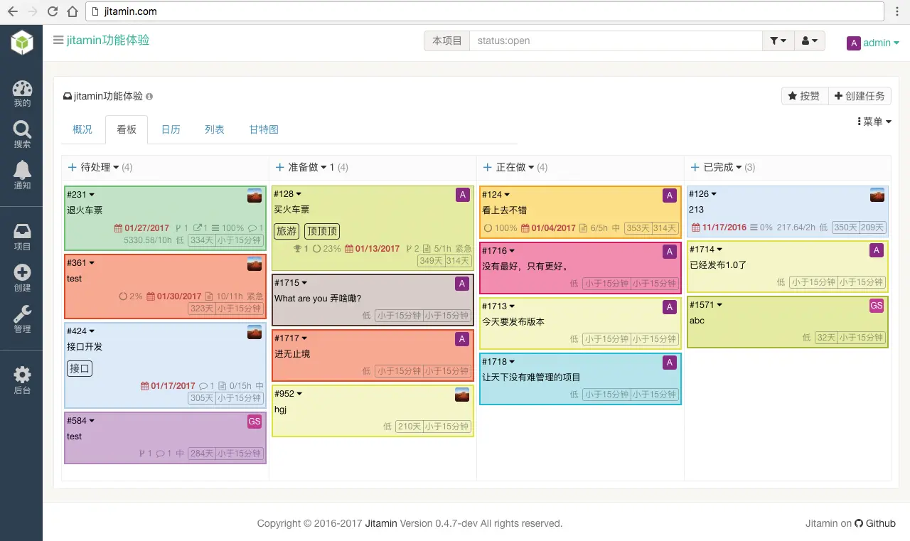
Task: Toggle the hamburger menu beside jitamin功能体验
Action: pos(58,41)
